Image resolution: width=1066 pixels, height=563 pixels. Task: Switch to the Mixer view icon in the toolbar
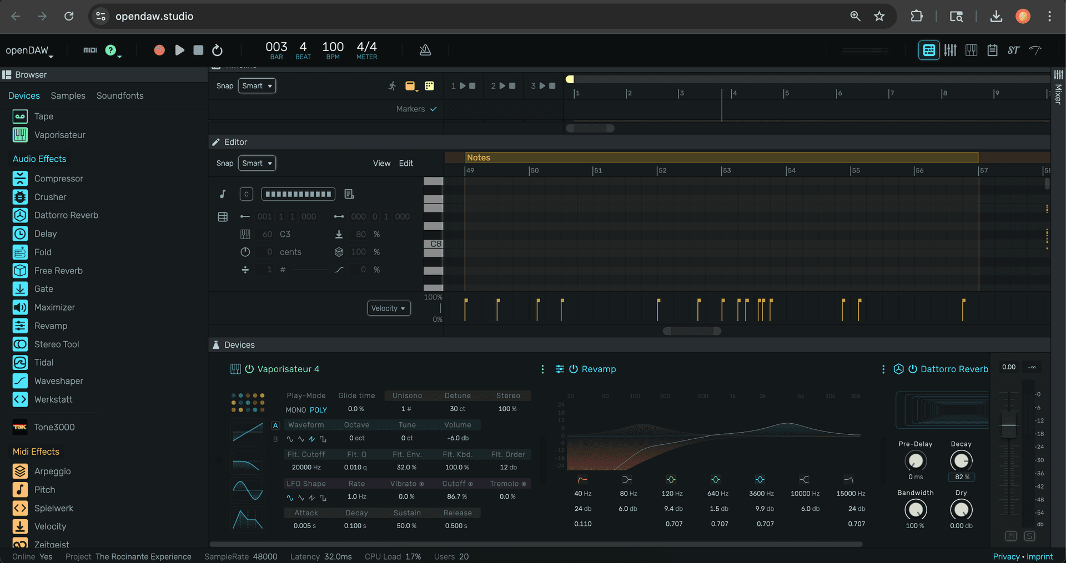(x=950, y=50)
